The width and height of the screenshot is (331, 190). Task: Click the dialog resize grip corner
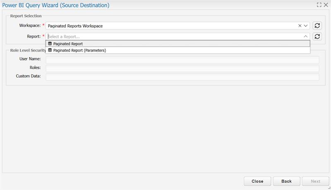(x=329, y=188)
